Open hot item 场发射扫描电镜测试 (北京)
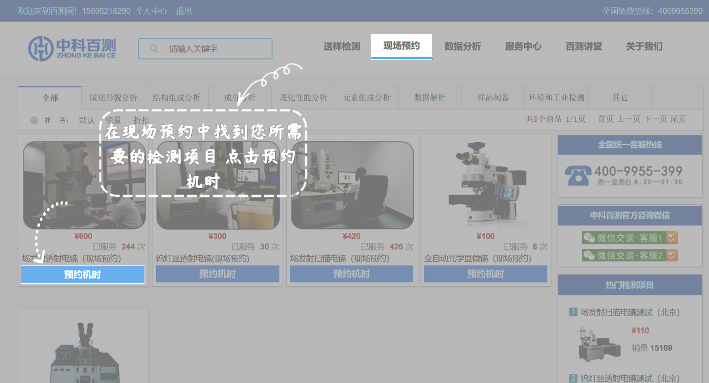709x383 pixels. coord(630,312)
